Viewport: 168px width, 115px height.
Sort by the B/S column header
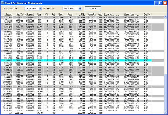(x=46, y=14)
